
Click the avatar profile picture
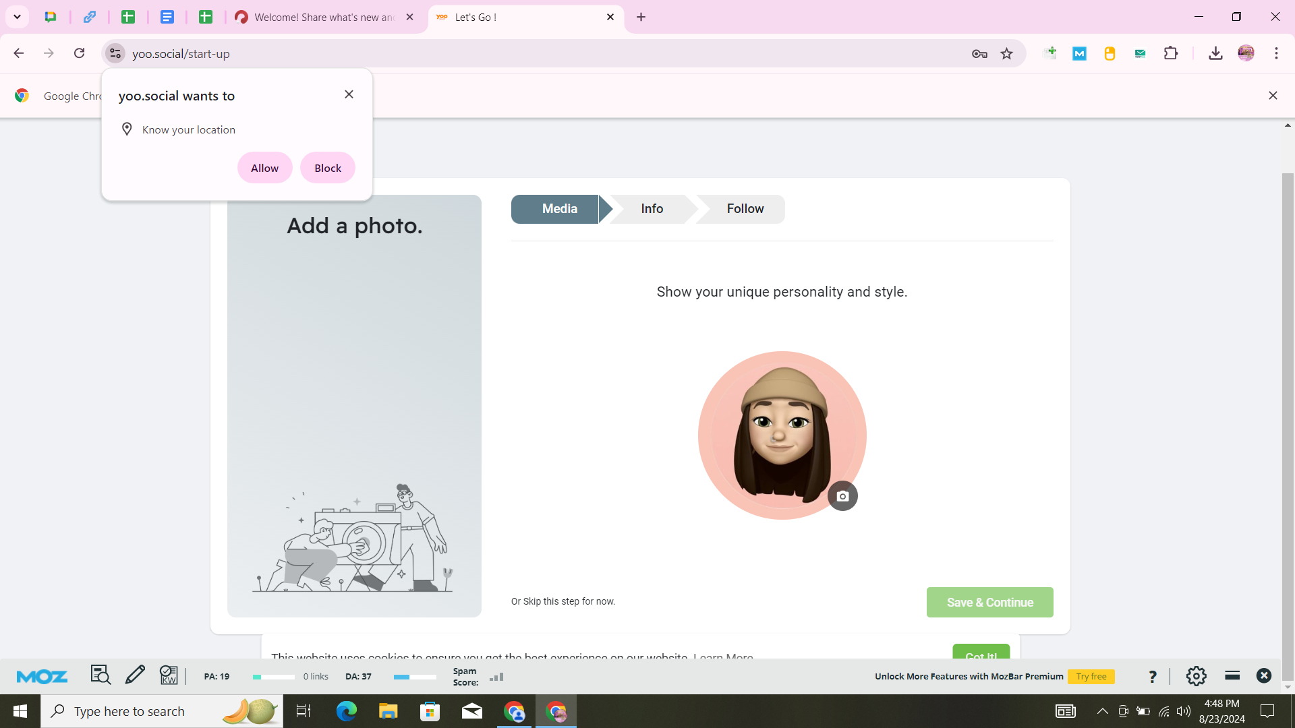(x=781, y=435)
